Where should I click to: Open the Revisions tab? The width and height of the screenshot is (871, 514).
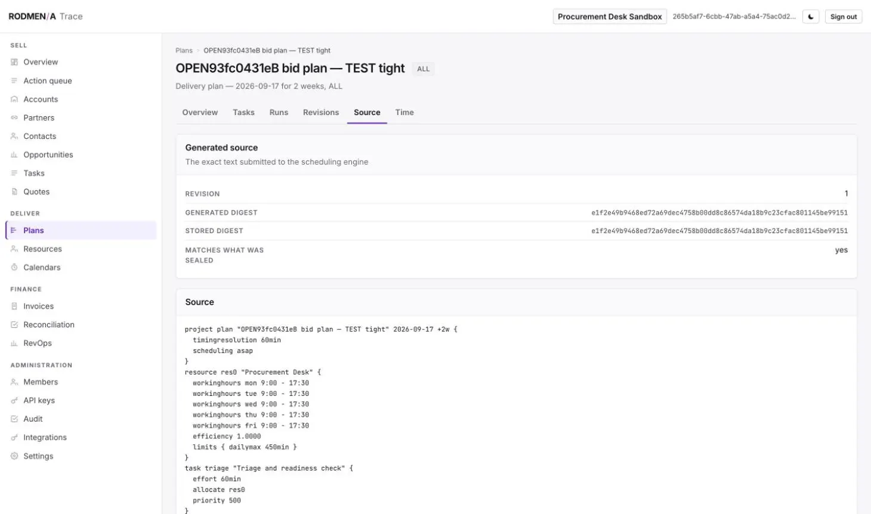[x=321, y=112]
